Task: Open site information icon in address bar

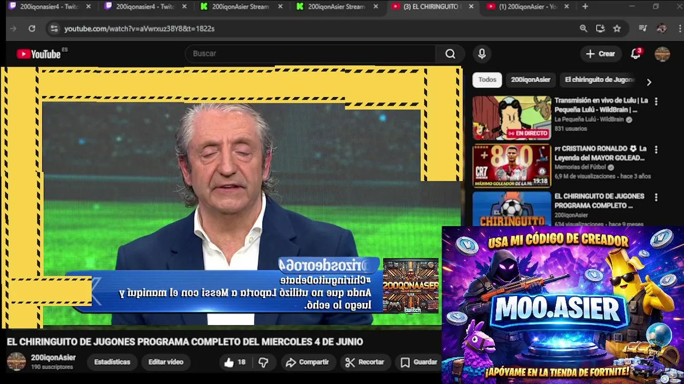Action: pyautogui.click(x=54, y=29)
